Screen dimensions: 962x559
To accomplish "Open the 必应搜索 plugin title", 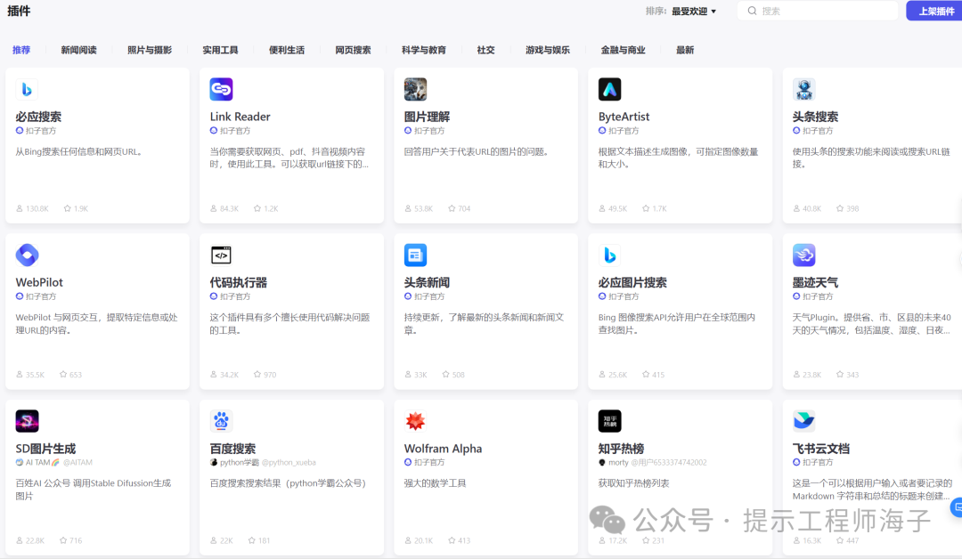I will point(38,117).
